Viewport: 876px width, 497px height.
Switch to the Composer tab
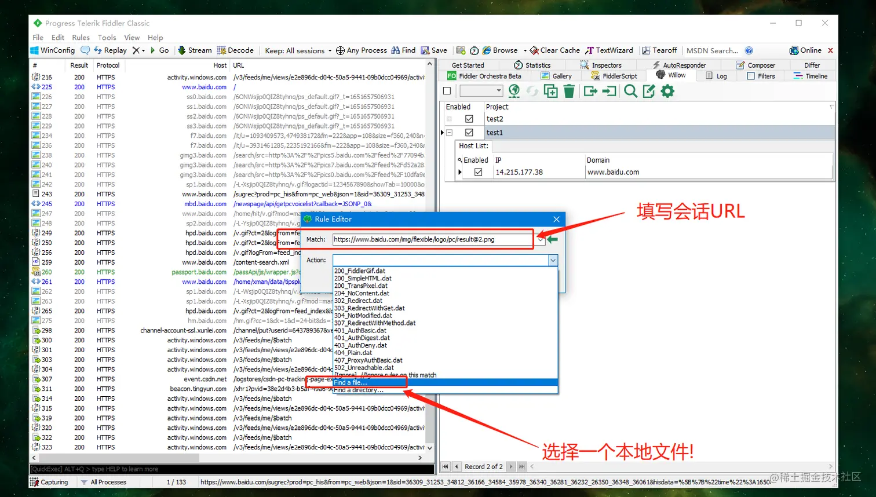755,65
